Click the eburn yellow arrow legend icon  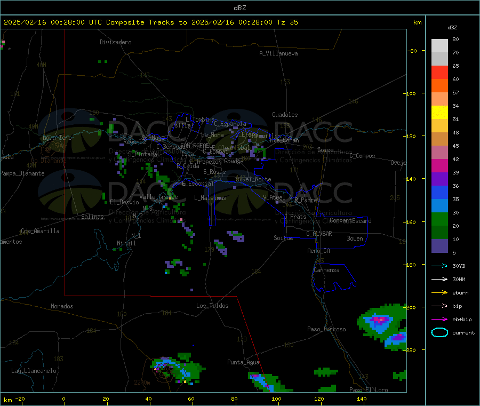tap(439, 293)
